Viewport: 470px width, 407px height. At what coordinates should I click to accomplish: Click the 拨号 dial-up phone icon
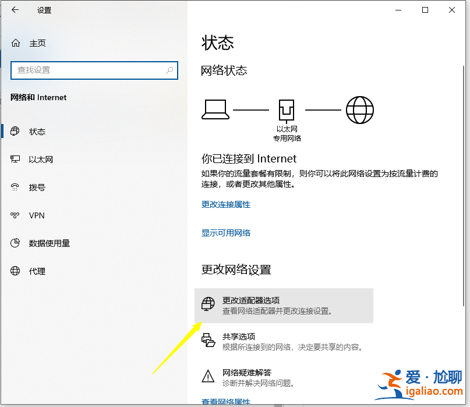pyautogui.click(x=14, y=187)
